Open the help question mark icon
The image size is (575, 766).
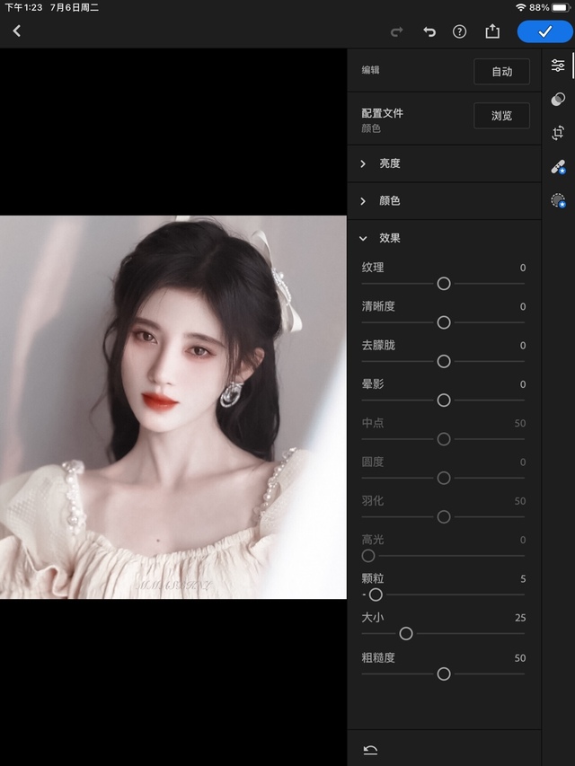[460, 31]
